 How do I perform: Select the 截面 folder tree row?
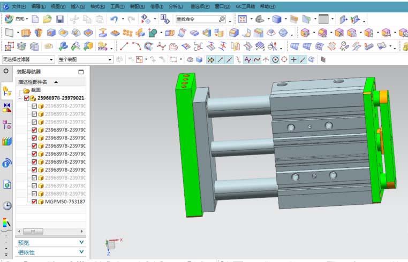pos(51,90)
